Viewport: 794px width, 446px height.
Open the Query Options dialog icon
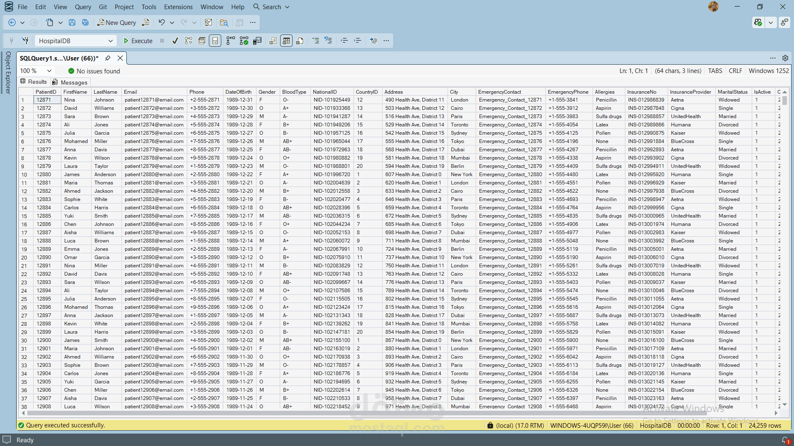pos(202,41)
